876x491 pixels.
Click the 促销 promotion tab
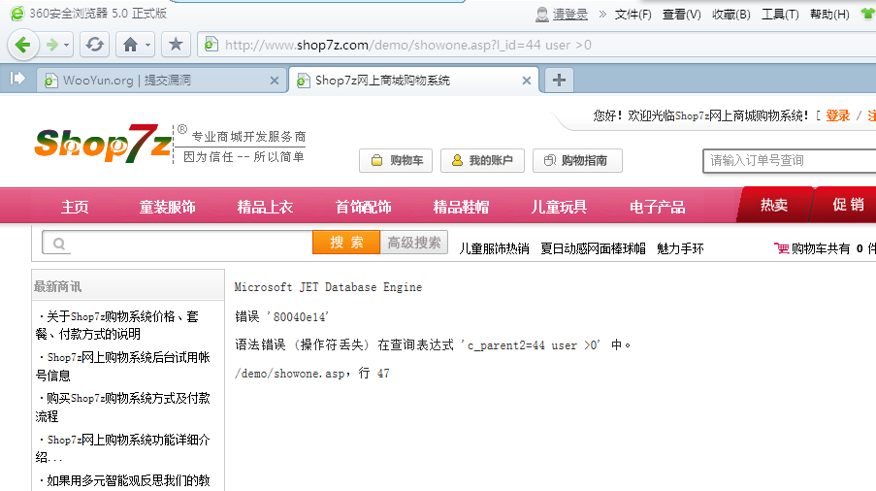click(x=848, y=205)
